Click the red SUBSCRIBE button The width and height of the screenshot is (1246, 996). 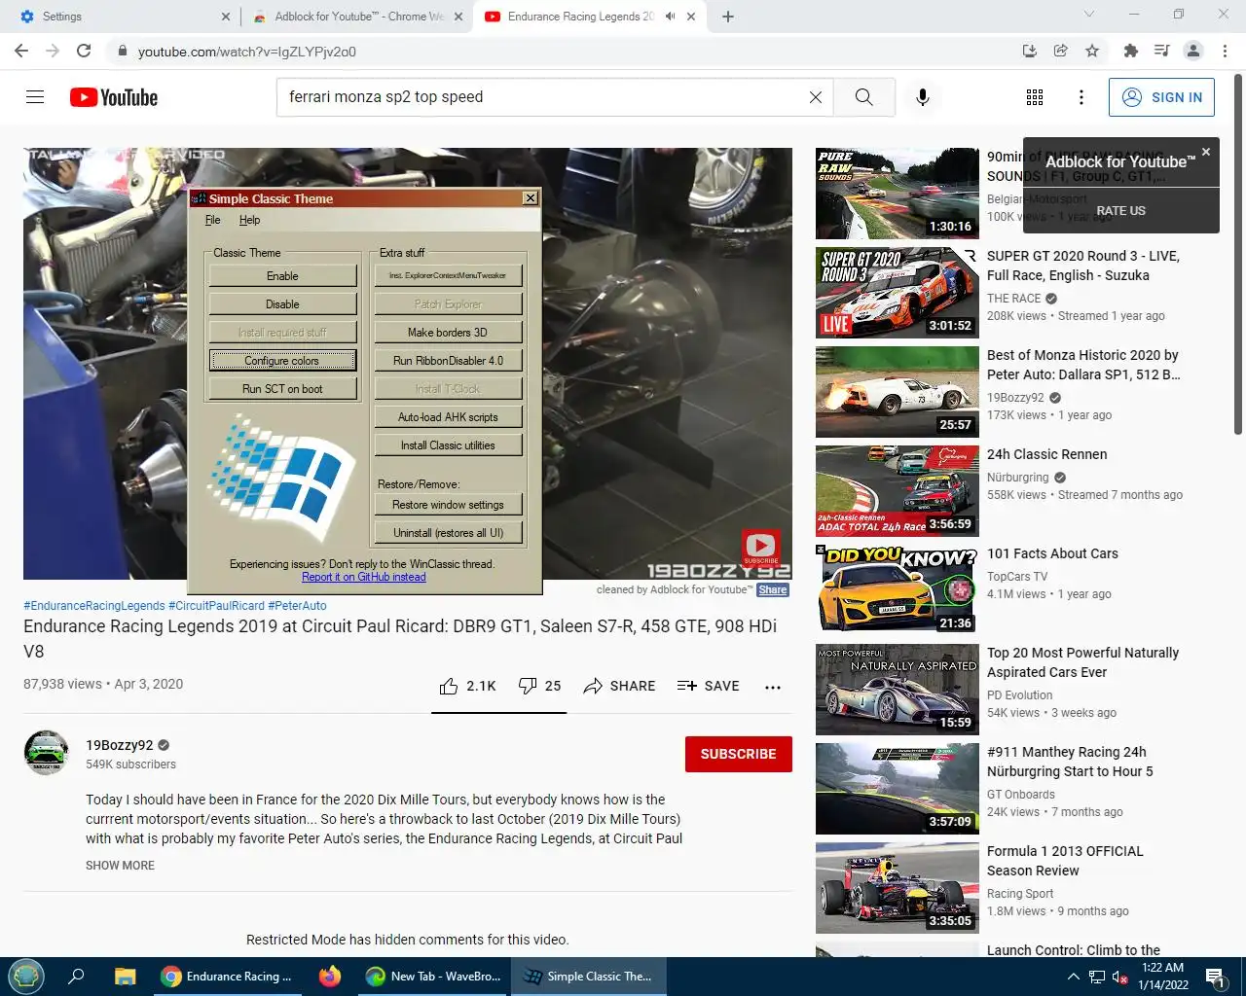(x=738, y=754)
